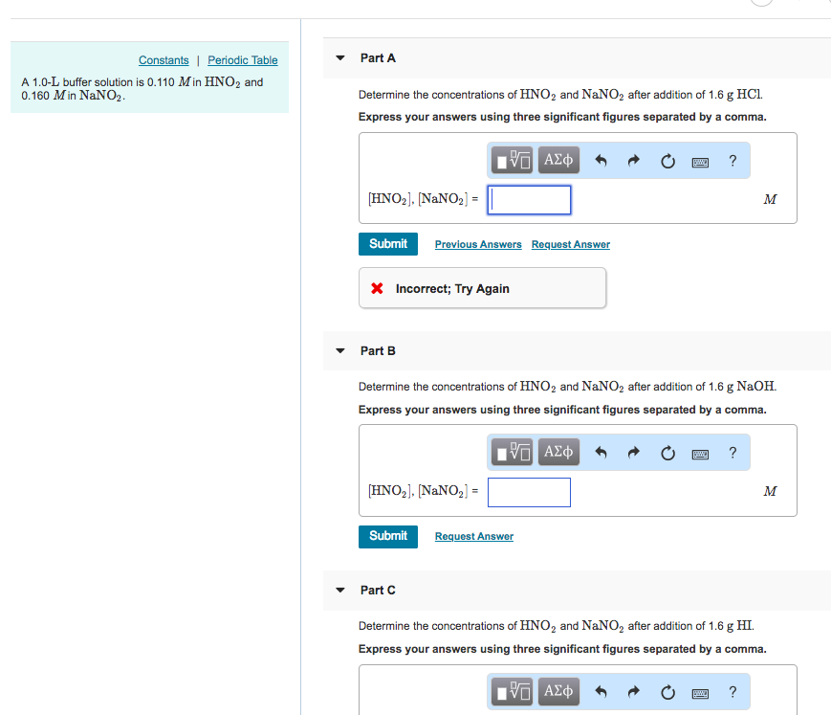The width and height of the screenshot is (831, 715).
Task: Click the red X incorrect indicator
Action: pyautogui.click(x=378, y=287)
